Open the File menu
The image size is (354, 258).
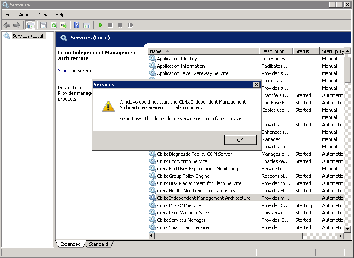point(9,15)
